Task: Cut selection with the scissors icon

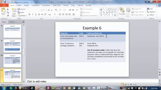Action: (x=8, y=9)
